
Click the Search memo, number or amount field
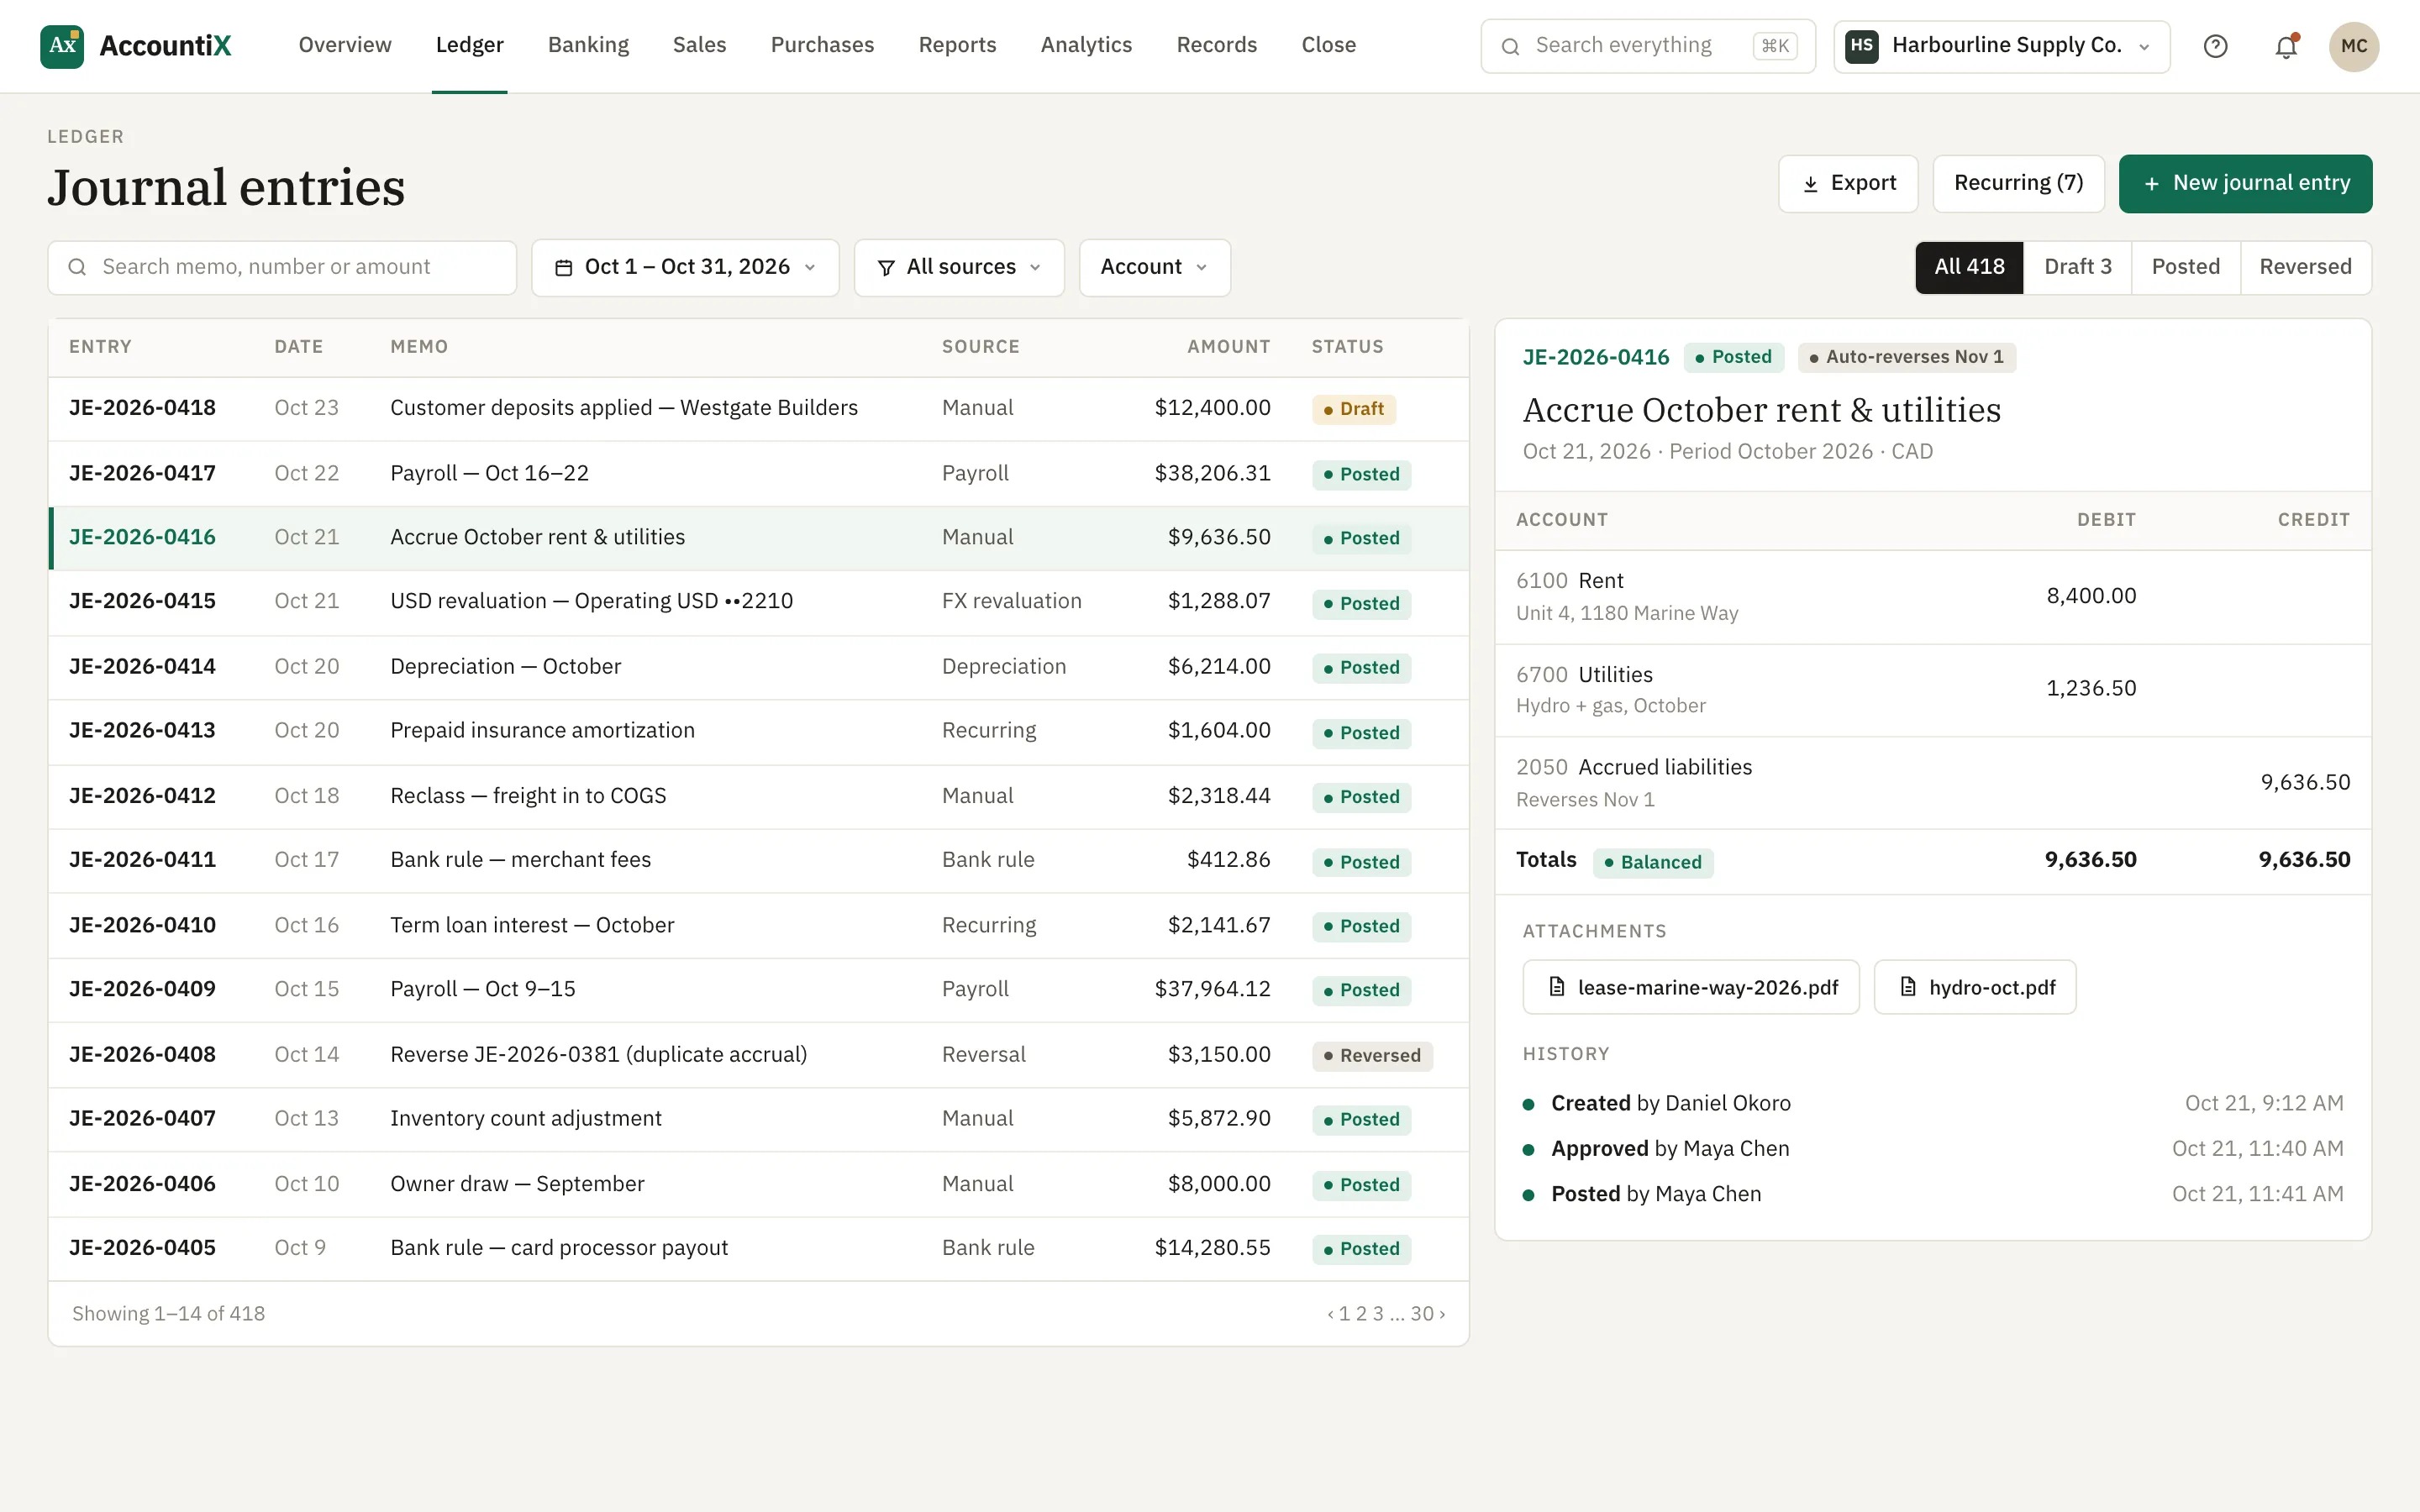tap(282, 267)
